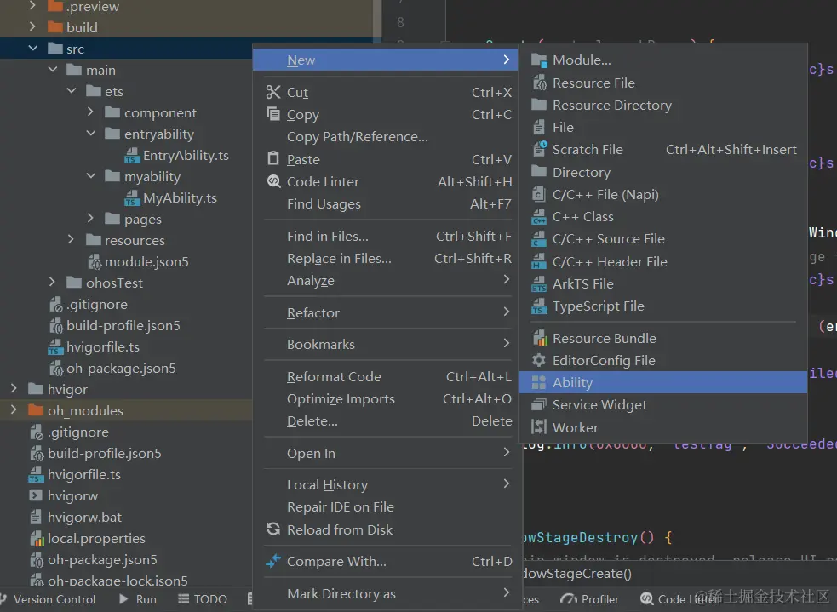Collapse the entryability folder

pyautogui.click(x=91, y=134)
